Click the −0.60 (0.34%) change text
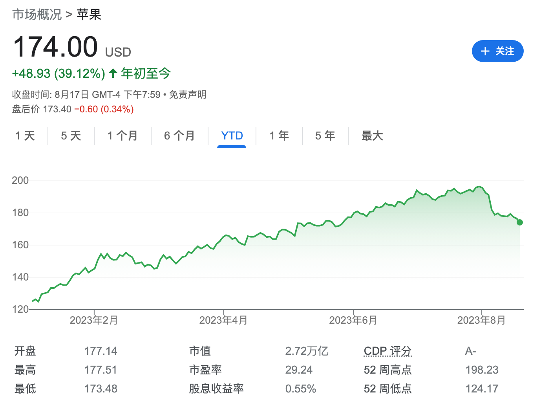The image size is (541, 407). pyautogui.click(x=104, y=109)
